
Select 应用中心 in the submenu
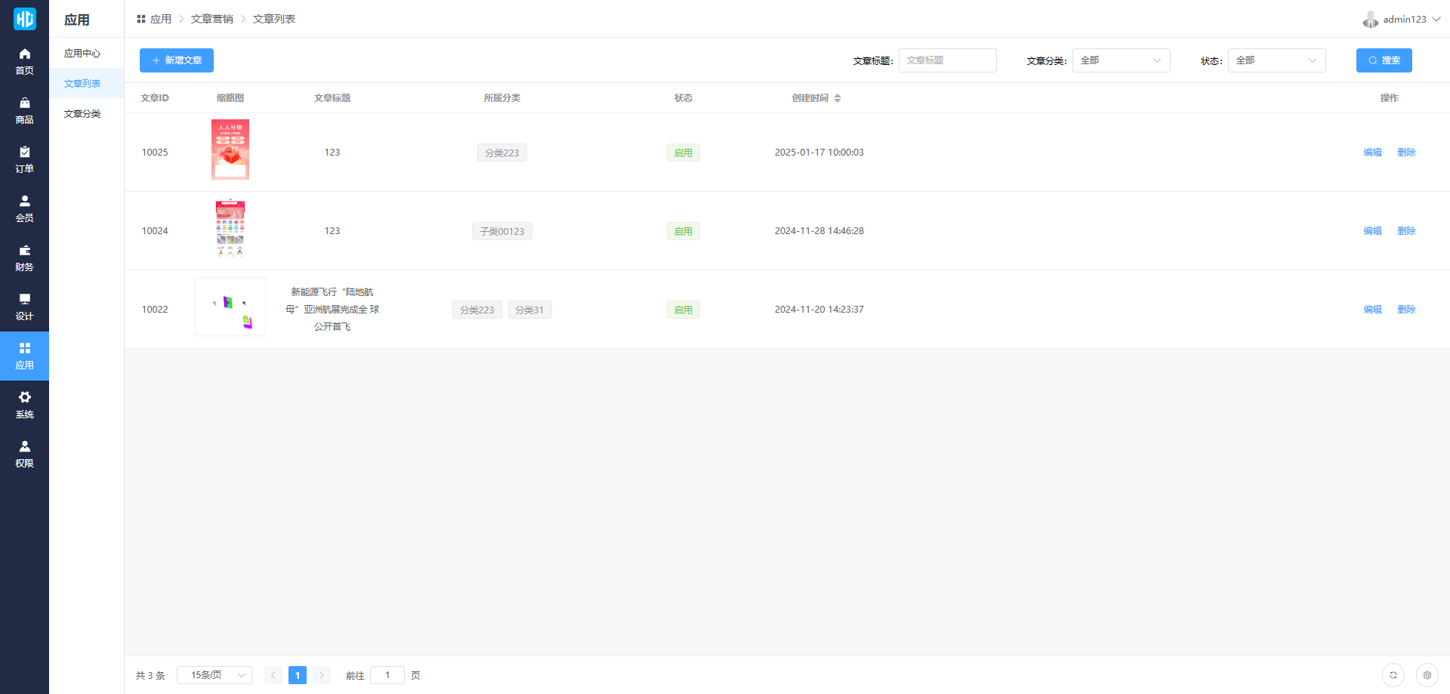click(x=82, y=54)
